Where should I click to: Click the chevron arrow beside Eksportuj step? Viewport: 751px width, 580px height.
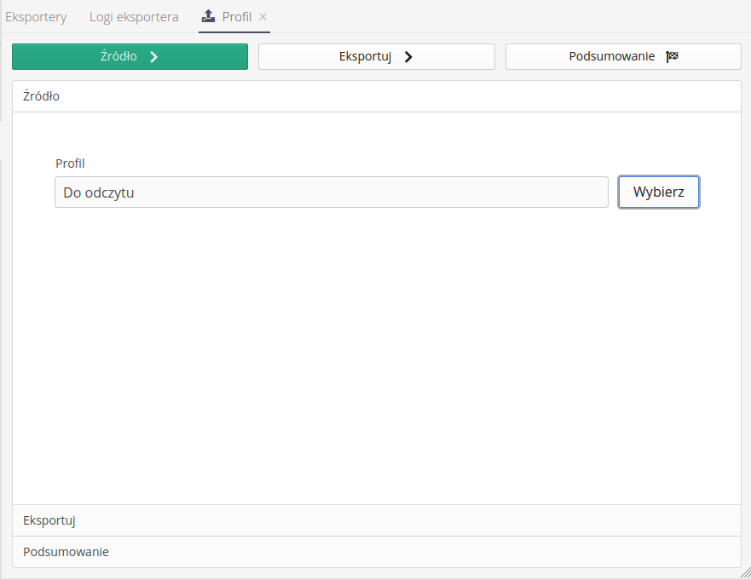coord(408,57)
